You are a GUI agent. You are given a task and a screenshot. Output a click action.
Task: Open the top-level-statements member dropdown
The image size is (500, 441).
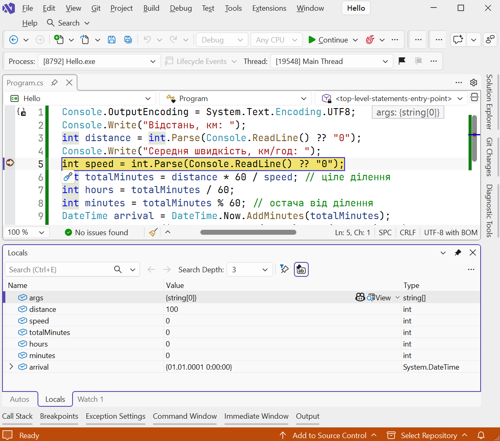coord(391,99)
